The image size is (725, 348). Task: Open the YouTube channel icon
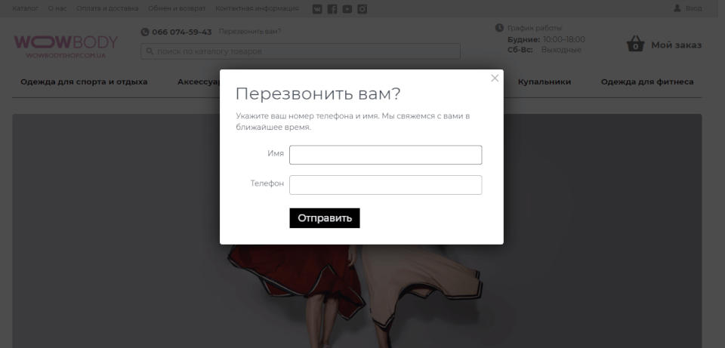(347, 9)
